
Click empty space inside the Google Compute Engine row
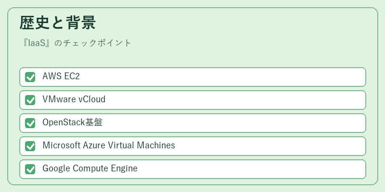250,169
